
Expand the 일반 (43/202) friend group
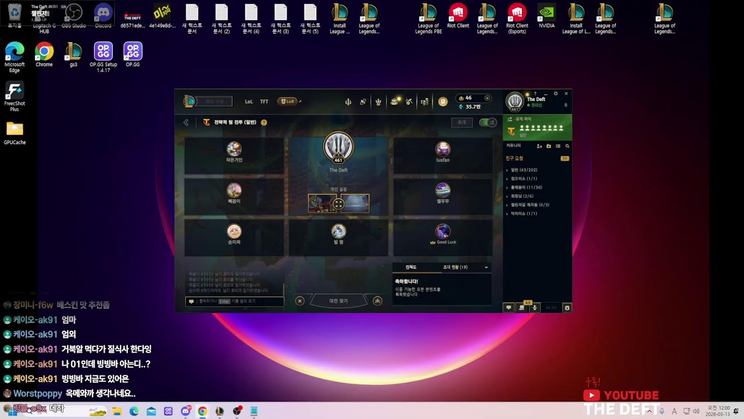point(524,170)
